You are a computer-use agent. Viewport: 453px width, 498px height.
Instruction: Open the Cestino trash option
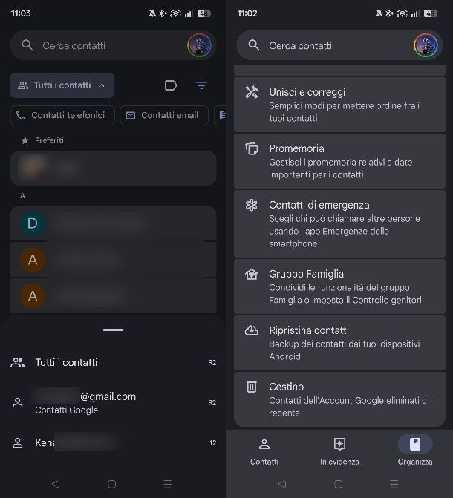[339, 399]
